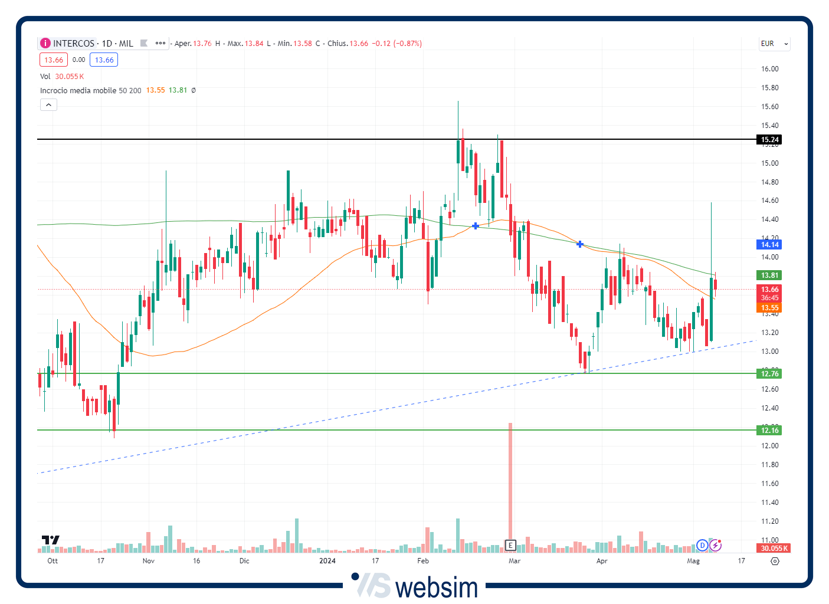Open the EUR currency dropdown
This screenshot has height=604, width=829.
click(774, 44)
